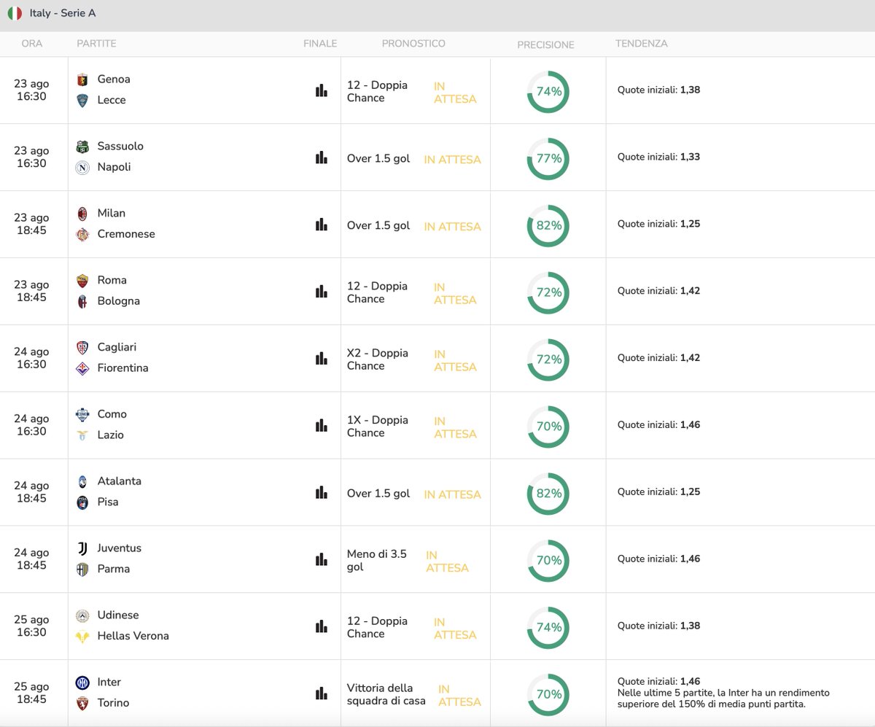Open stats chart icon for Udinese vs Hellas Verona
This screenshot has width=875, height=727.
[321, 626]
